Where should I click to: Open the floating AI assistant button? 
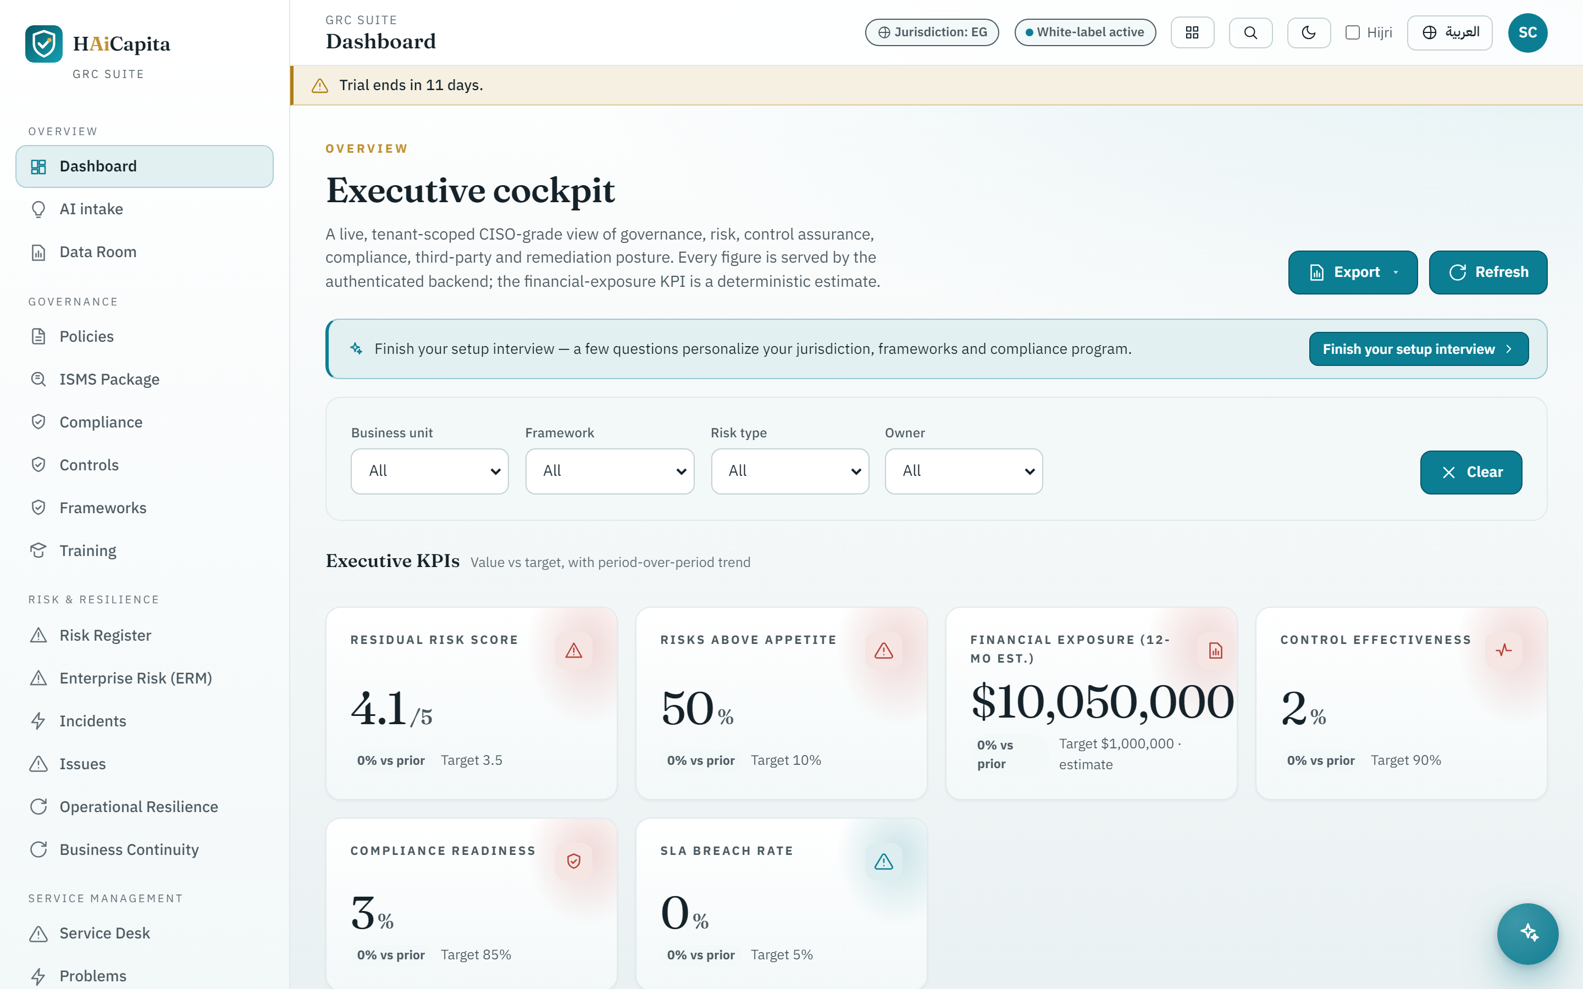pyautogui.click(x=1527, y=934)
